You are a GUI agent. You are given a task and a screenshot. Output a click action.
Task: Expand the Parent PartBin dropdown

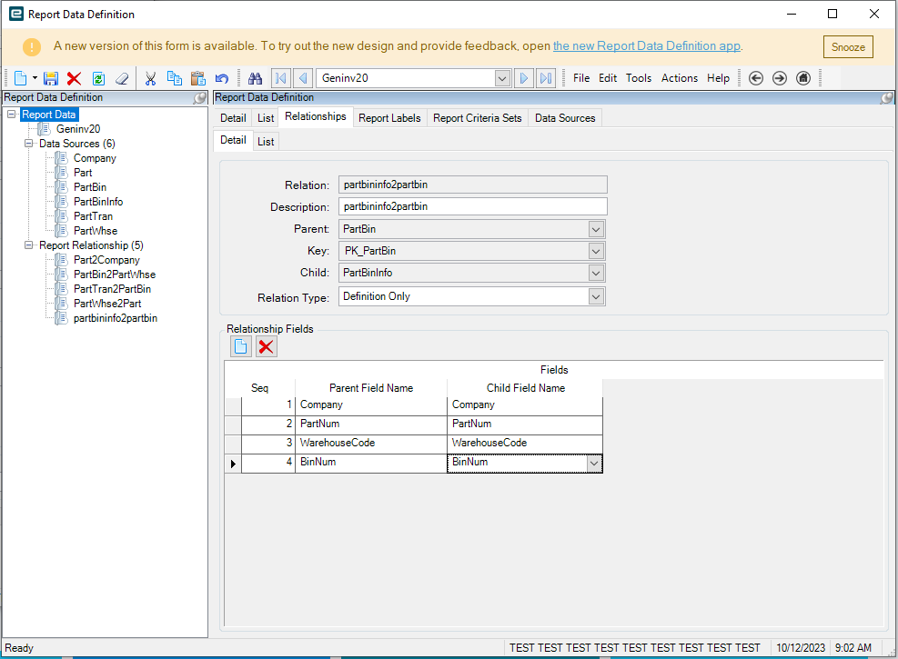point(596,229)
